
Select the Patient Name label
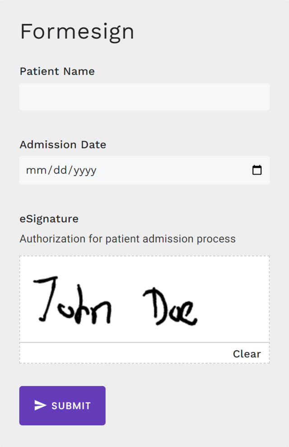(x=57, y=71)
